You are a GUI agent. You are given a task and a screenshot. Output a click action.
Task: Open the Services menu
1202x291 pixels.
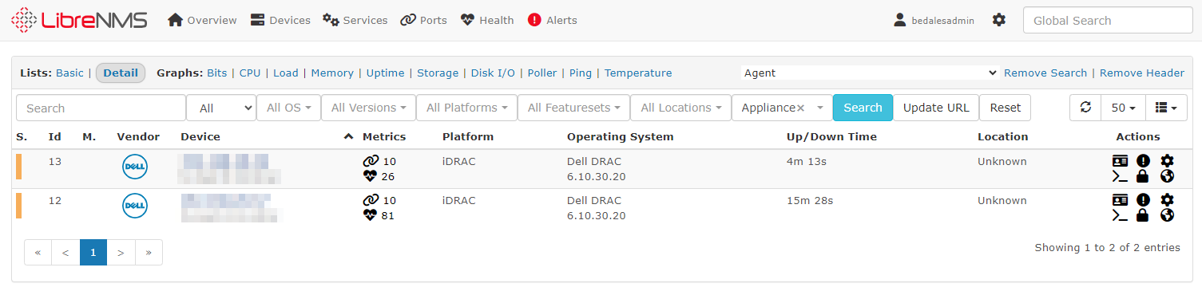click(x=355, y=20)
